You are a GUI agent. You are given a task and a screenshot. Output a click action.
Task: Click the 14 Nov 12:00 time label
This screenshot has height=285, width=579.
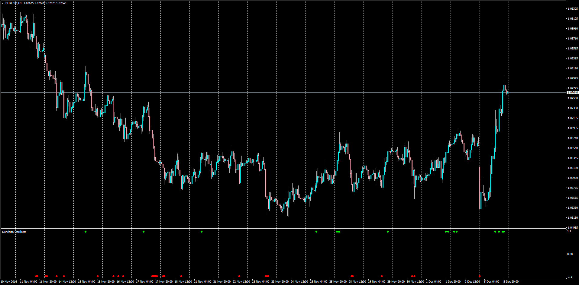point(67,282)
